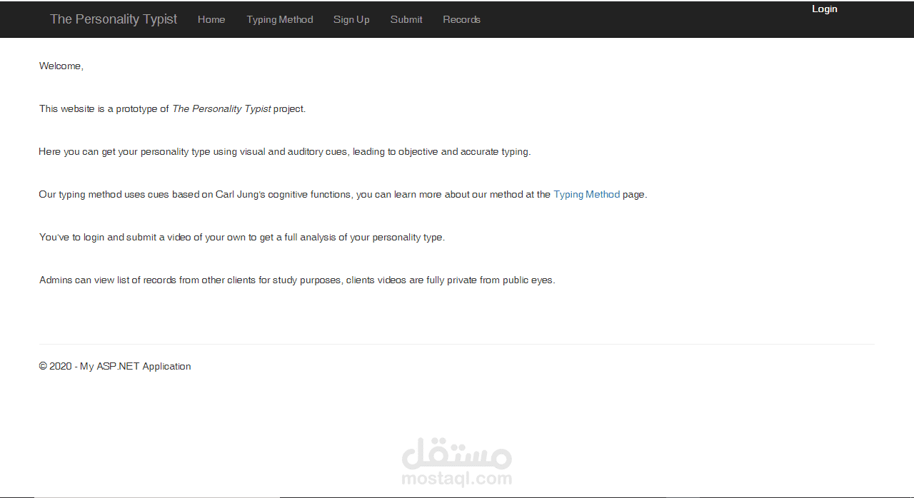This screenshot has height=498, width=914.
Task: Click The Personality Typist brand title
Action: pyautogui.click(x=114, y=19)
